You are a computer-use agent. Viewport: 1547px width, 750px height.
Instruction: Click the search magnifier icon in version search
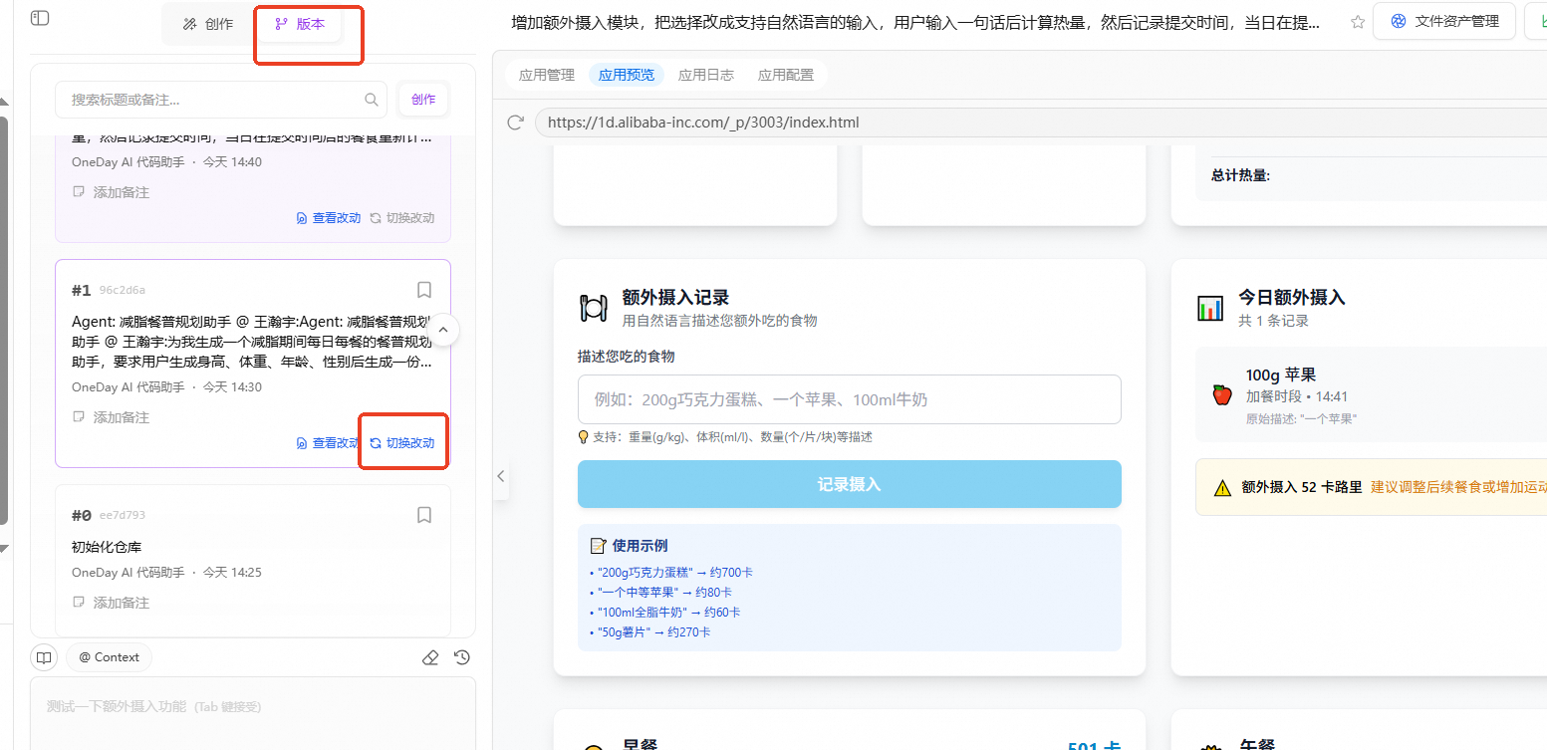point(372,100)
